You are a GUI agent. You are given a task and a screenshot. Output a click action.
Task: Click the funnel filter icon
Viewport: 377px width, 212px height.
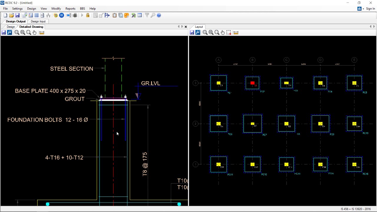[x=147, y=15]
